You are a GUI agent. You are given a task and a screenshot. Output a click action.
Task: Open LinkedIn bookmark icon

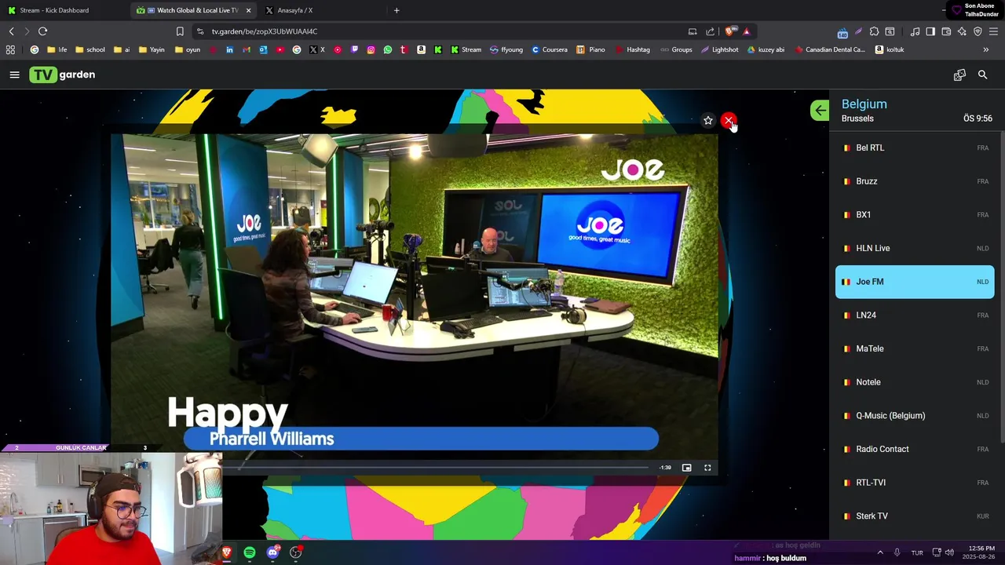pos(229,49)
